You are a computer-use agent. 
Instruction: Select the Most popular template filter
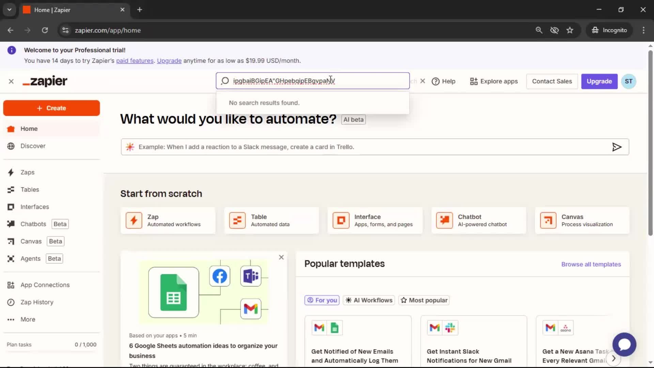point(424,300)
